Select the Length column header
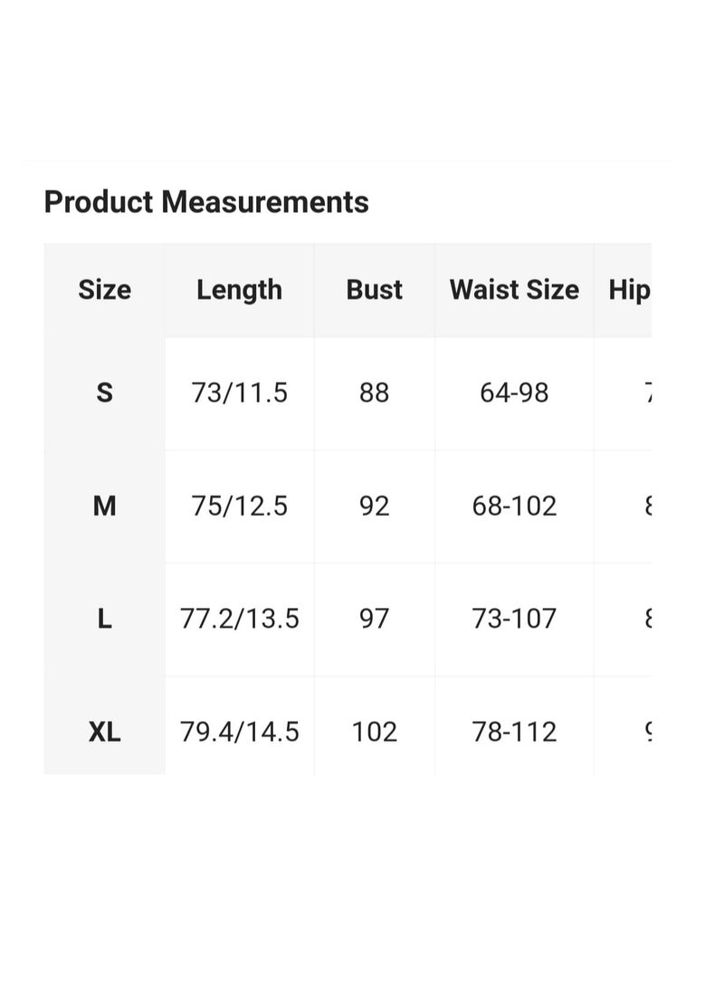724x993 pixels. tap(239, 290)
